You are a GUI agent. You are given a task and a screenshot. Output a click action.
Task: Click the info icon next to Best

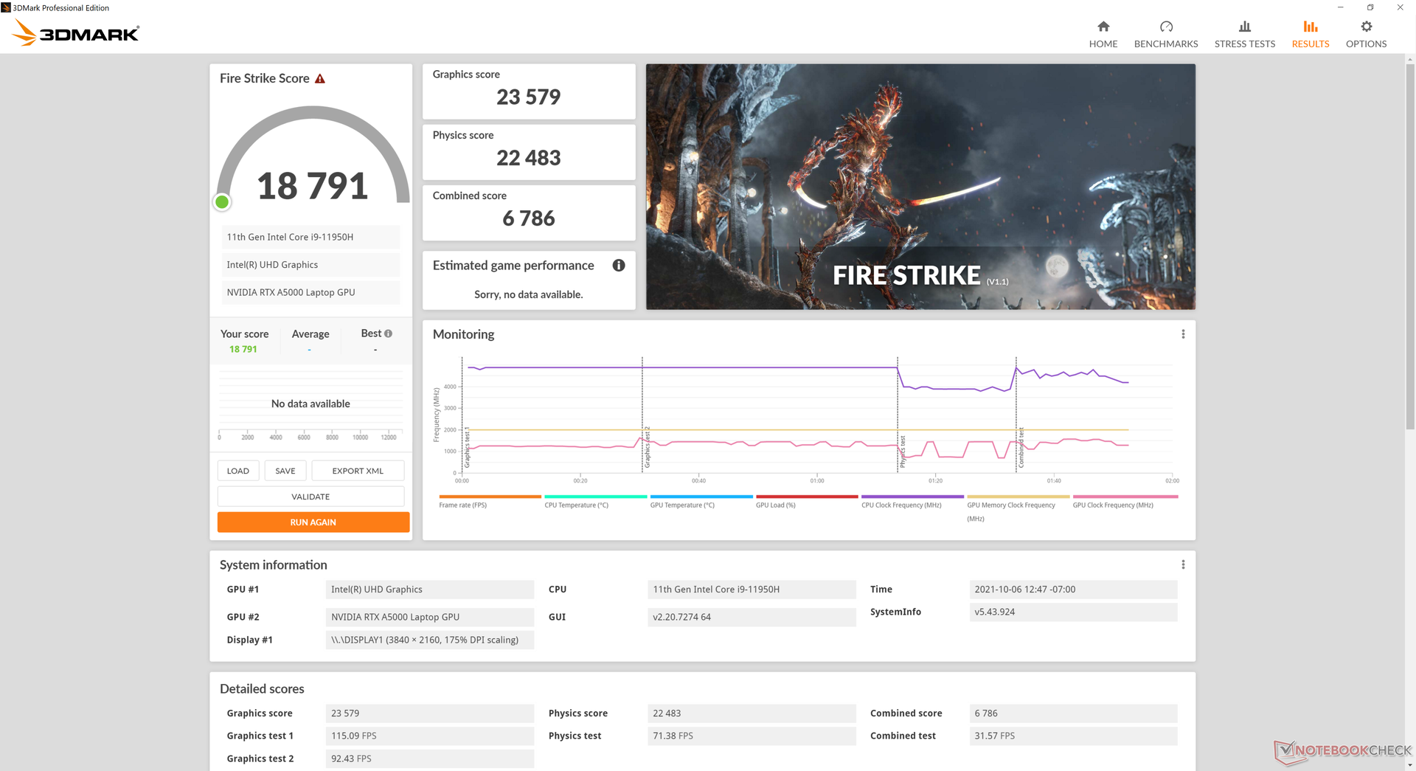click(389, 333)
